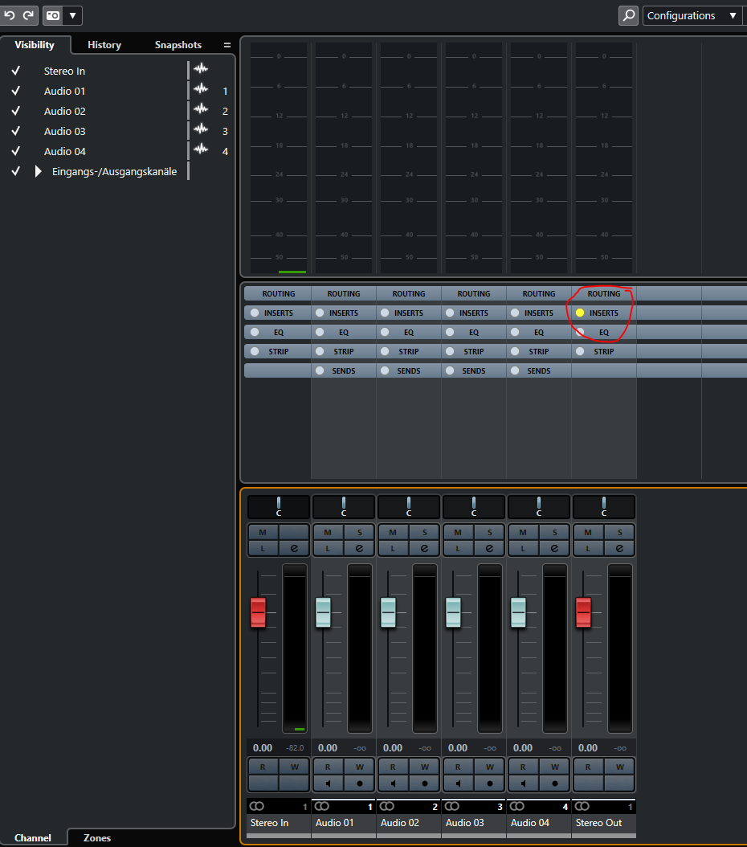
Task: Switch to the Snapshots tab
Action: [x=178, y=45]
